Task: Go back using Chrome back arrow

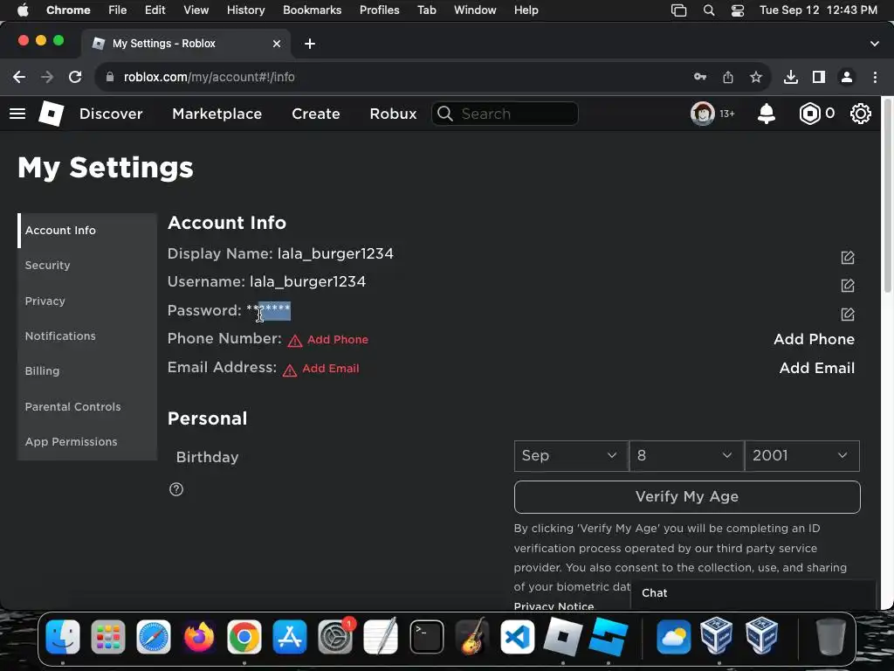Action: pyautogui.click(x=19, y=77)
